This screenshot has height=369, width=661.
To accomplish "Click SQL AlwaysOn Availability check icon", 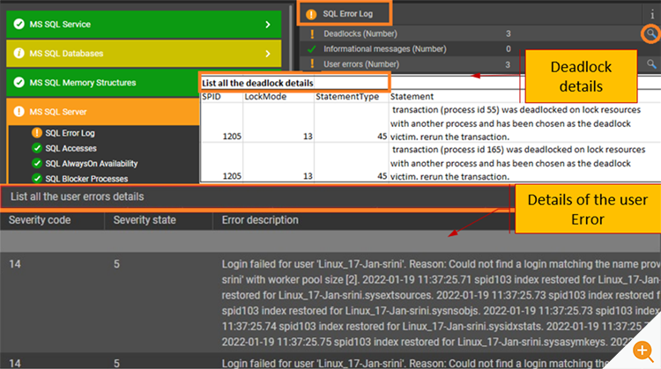I will click(37, 163).
